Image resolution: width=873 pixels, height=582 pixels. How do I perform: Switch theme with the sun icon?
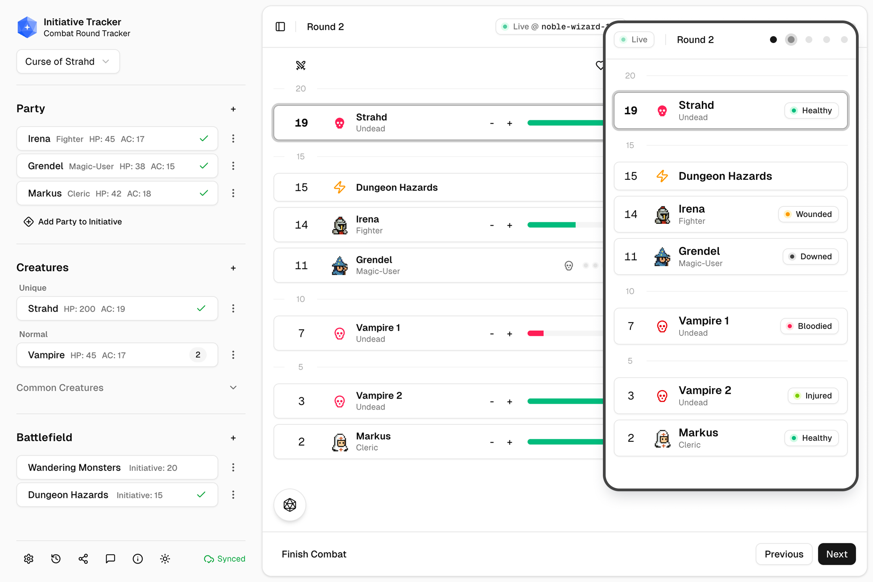(165, 558)
